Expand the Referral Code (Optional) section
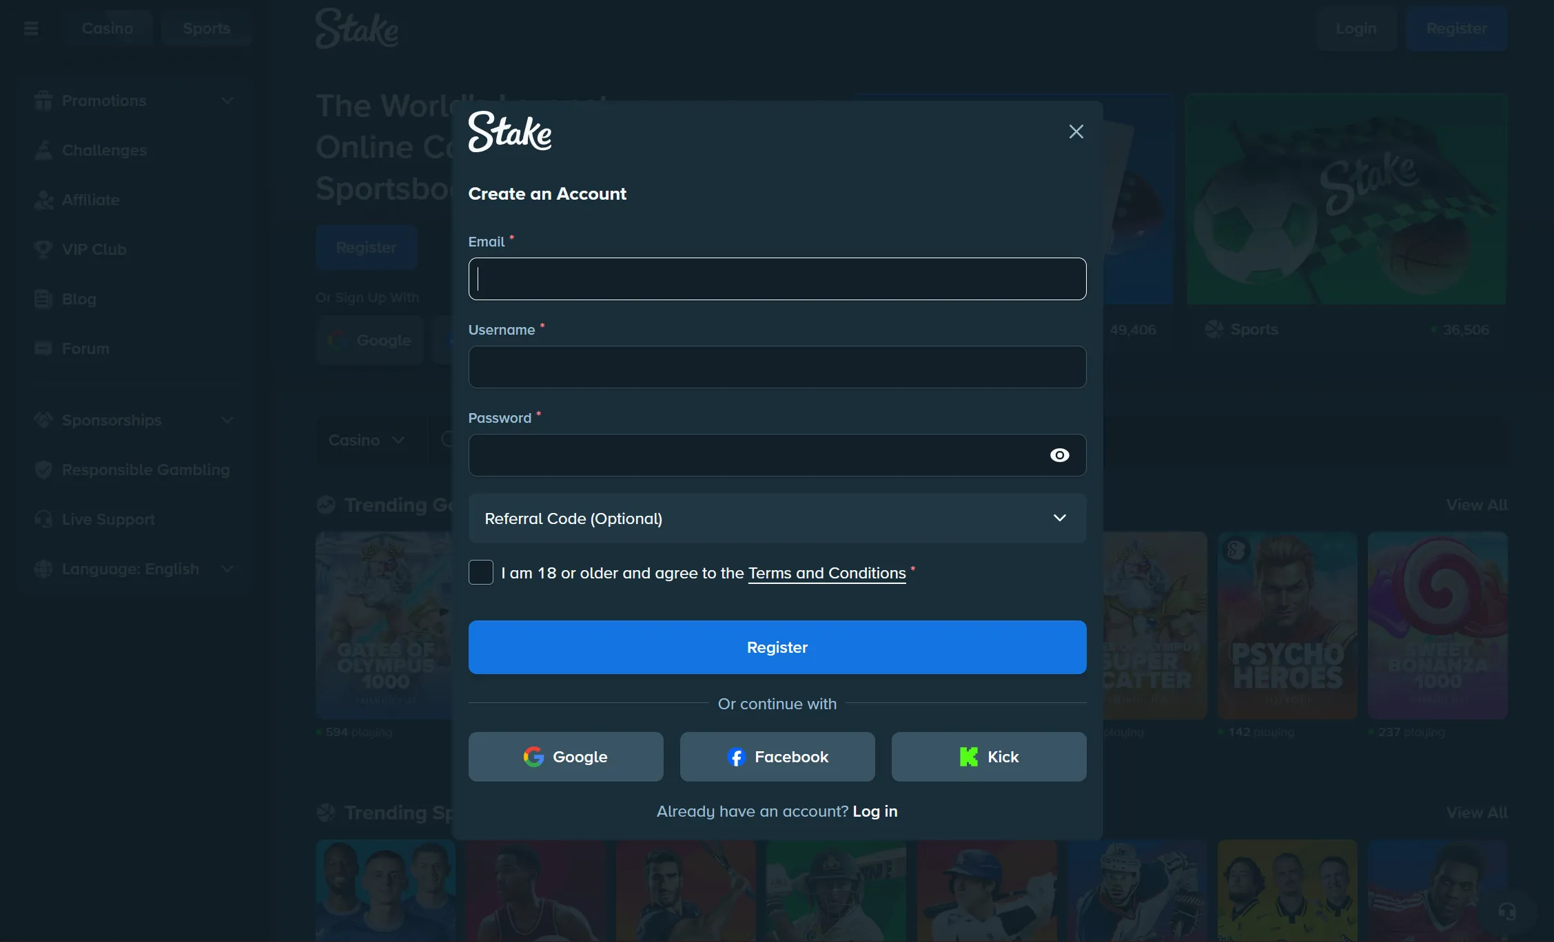The height and width of the screenshot is (942, 1554). tap(777, 518)
